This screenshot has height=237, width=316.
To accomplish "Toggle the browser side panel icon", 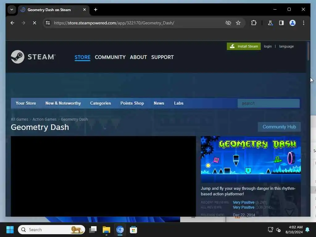I will click(x=281, y=23).
